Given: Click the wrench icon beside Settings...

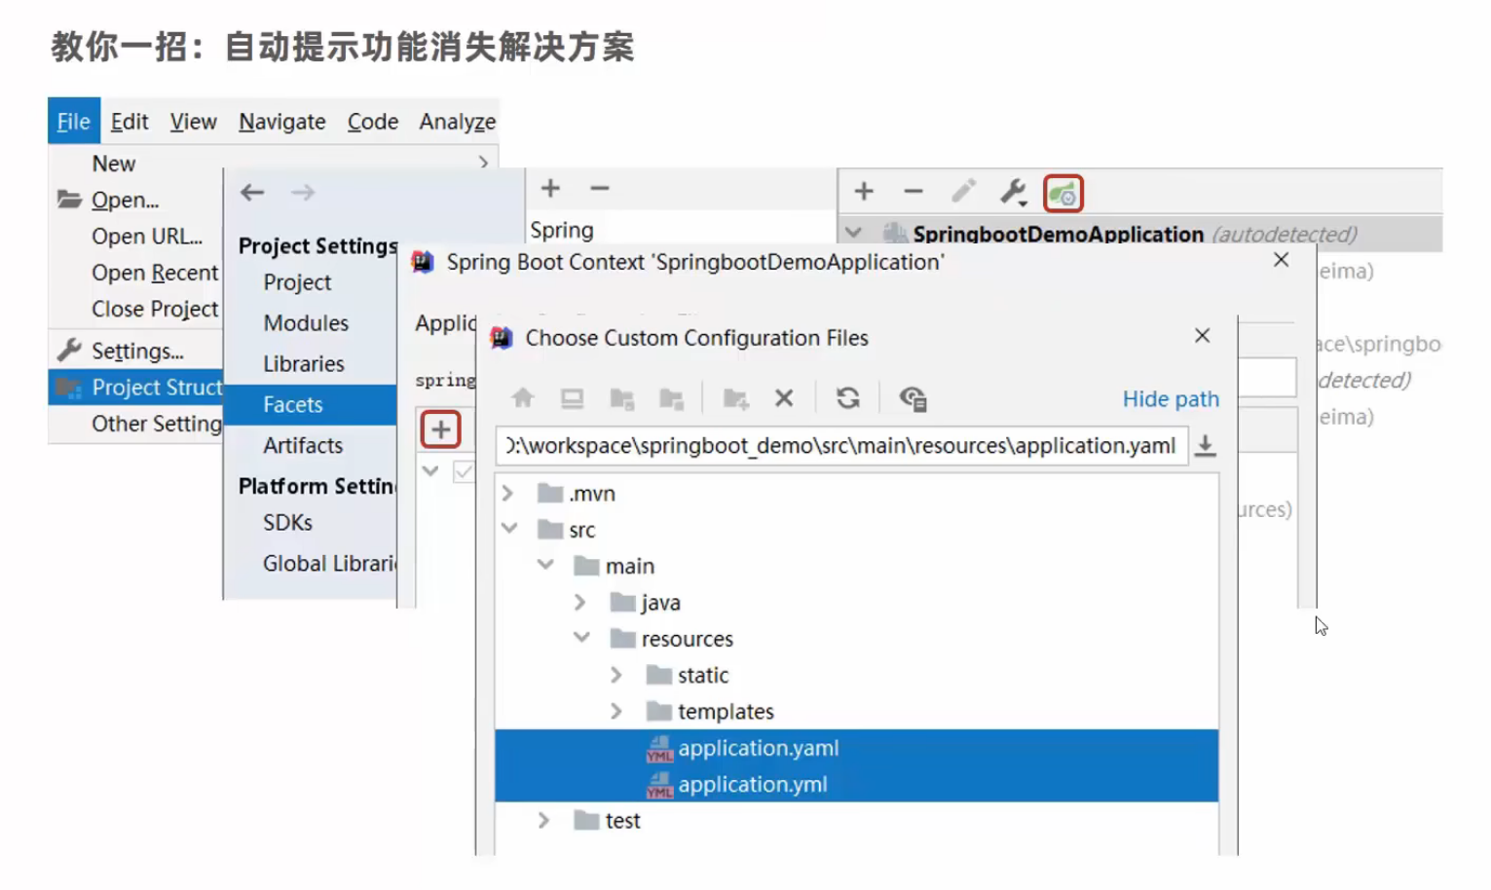Looking at the screenshot, I should 69,350.
